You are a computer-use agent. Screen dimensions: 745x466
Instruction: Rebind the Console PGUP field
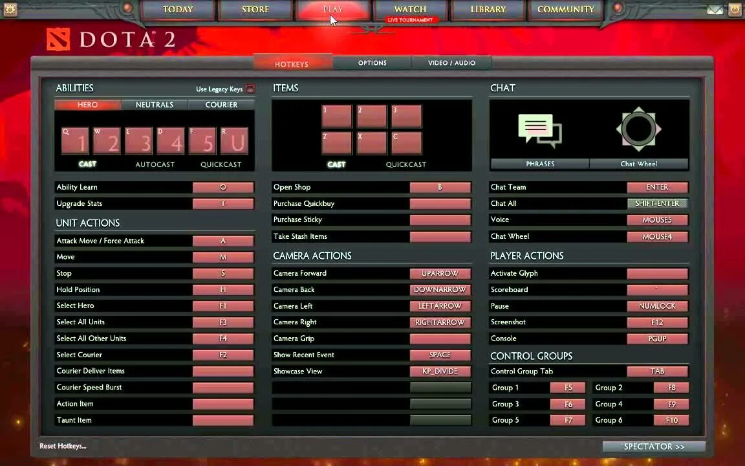pos(657,338)
